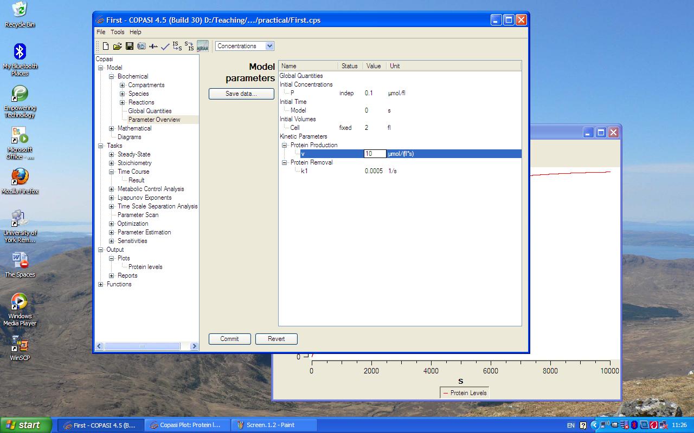Click the slider-like toolbar icon beside camera
694x433 pixels.
[x=153, y=47]
